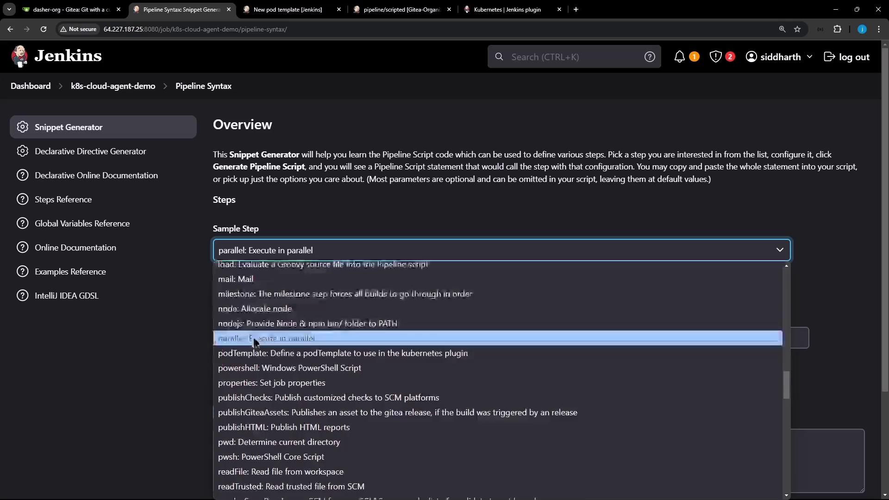
Task: Open the browser extensions puzzle icon
Action: click(837, 29)
